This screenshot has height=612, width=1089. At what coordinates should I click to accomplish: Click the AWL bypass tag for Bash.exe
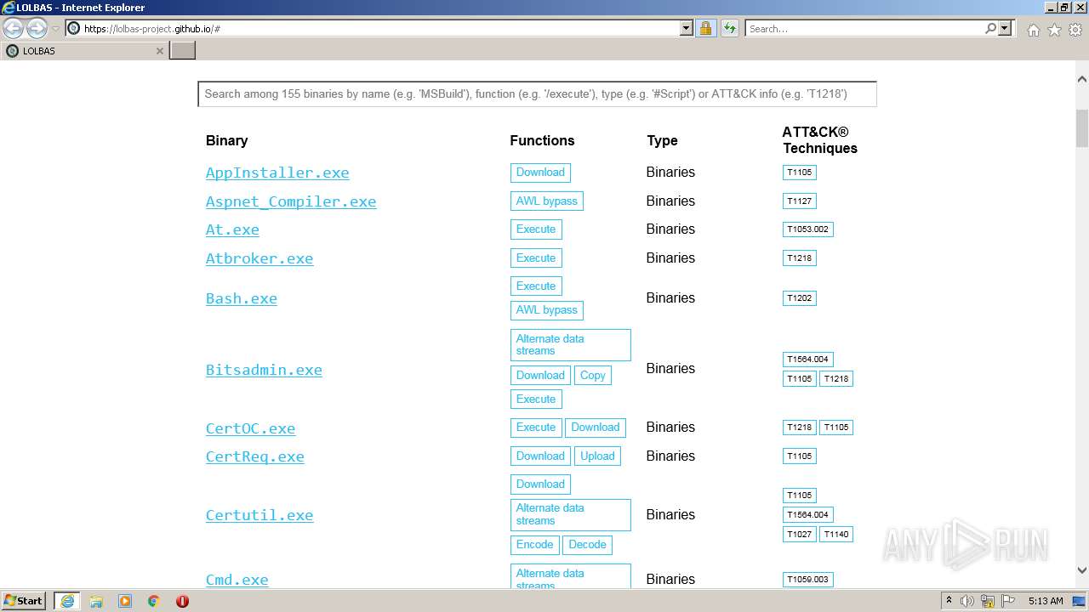(547, 310)
